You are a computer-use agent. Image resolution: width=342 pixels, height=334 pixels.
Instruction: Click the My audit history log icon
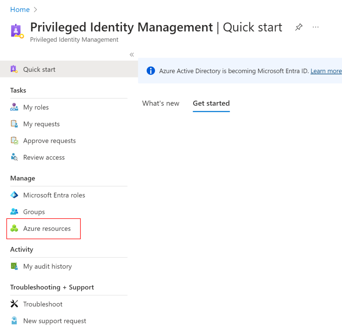[15, 266]
